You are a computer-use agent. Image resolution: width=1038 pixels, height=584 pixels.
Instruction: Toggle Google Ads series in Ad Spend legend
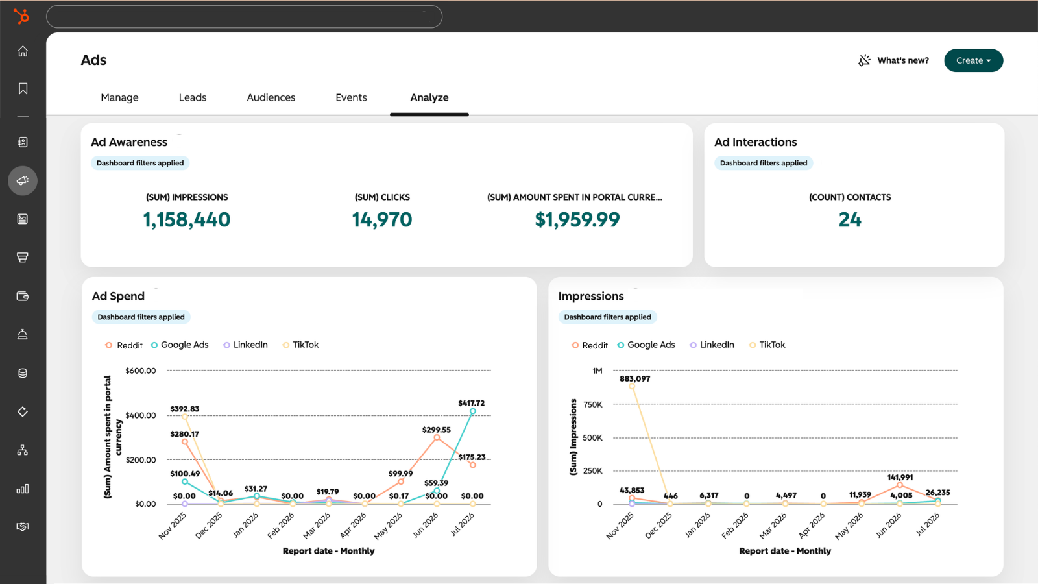pyautogui.click(x=180, y=345)
